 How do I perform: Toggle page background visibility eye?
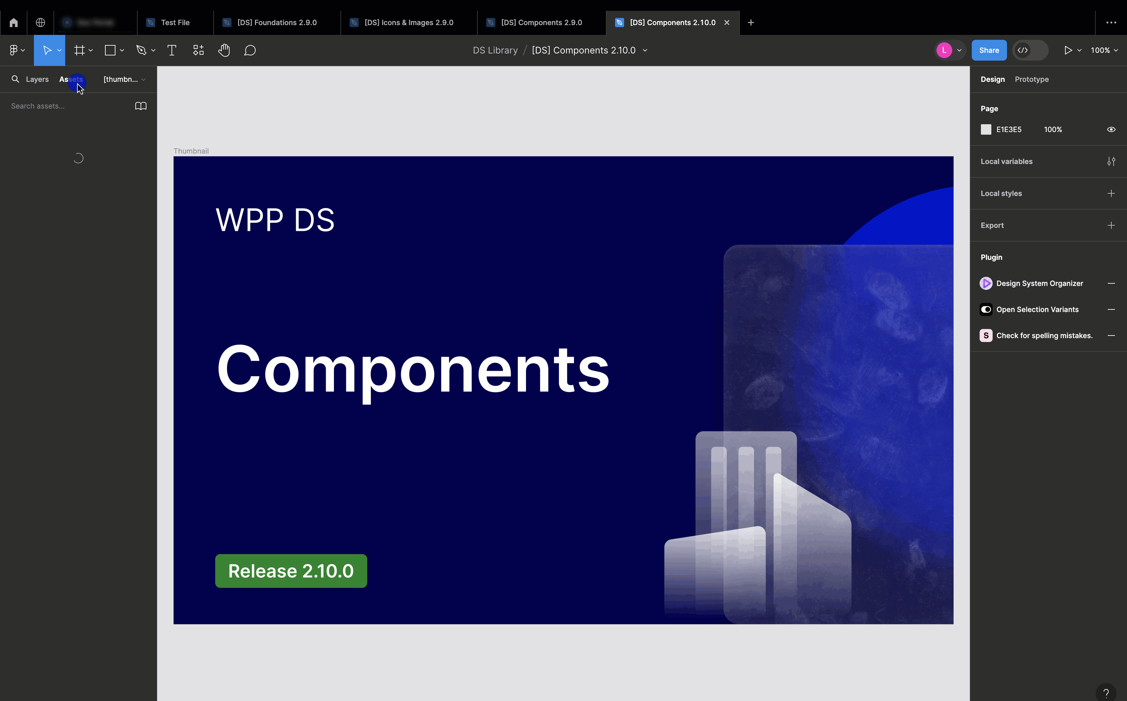1111,129
